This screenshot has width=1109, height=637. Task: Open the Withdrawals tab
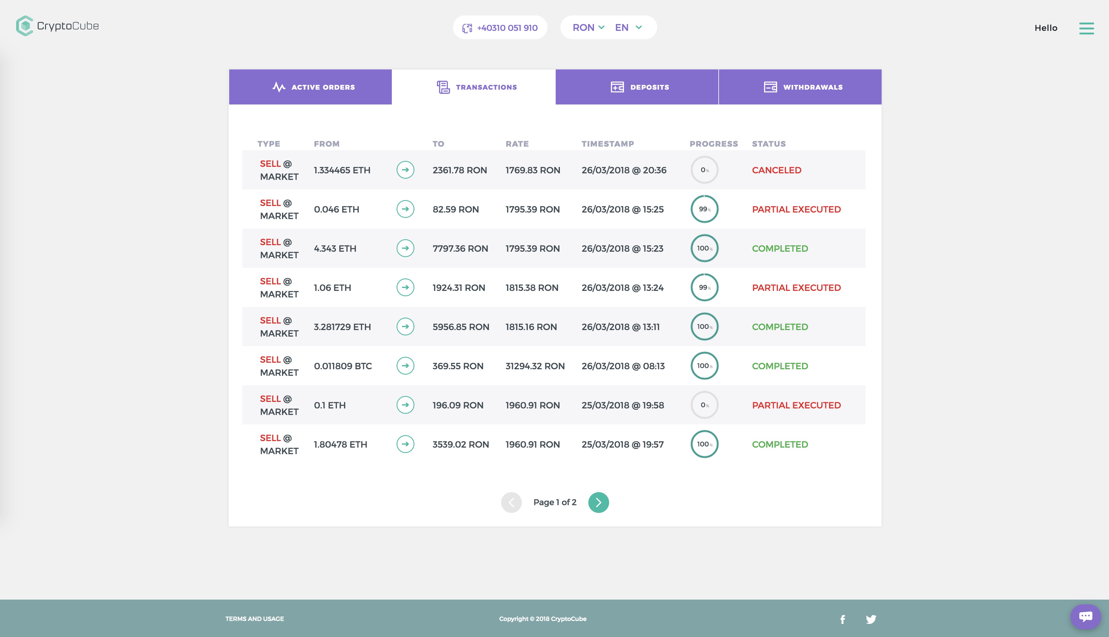click(x=800, y=87)
